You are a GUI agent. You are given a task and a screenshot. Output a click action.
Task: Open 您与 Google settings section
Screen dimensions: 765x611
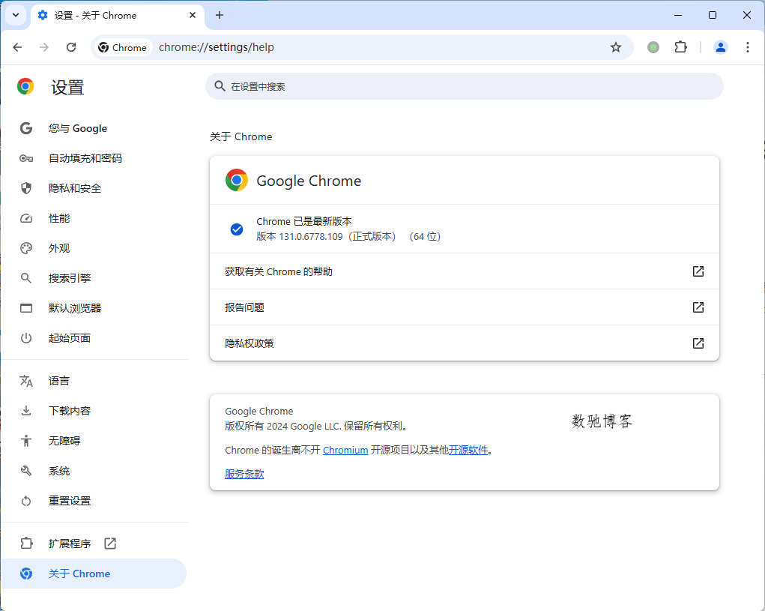(x=94, y=128)
